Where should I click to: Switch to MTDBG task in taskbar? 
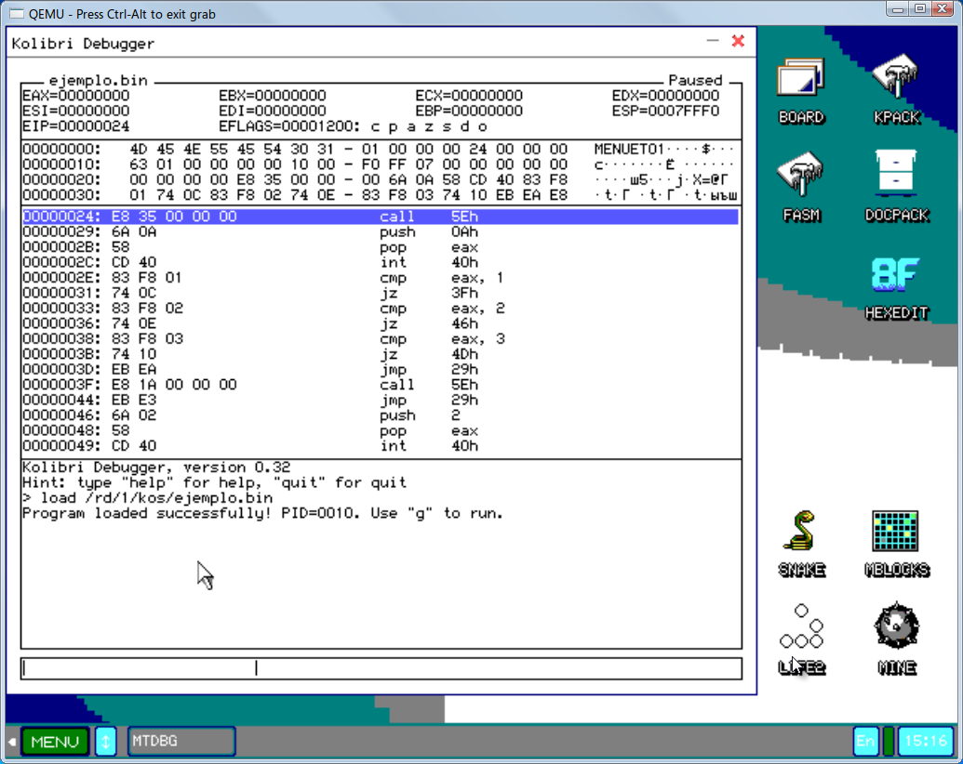click(x=181, y=742)
